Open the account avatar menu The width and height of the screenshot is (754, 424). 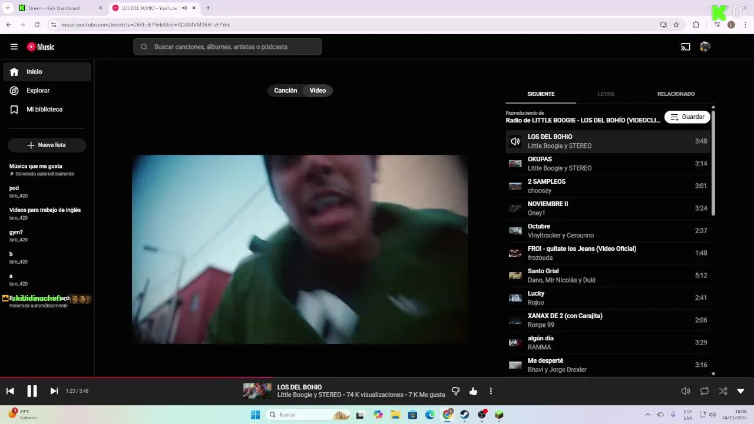(705, 47)
